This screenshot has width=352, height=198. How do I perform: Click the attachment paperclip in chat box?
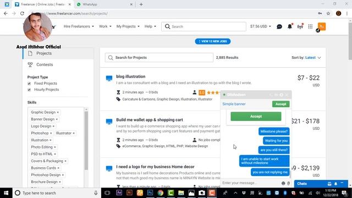(x=288, y=183)
